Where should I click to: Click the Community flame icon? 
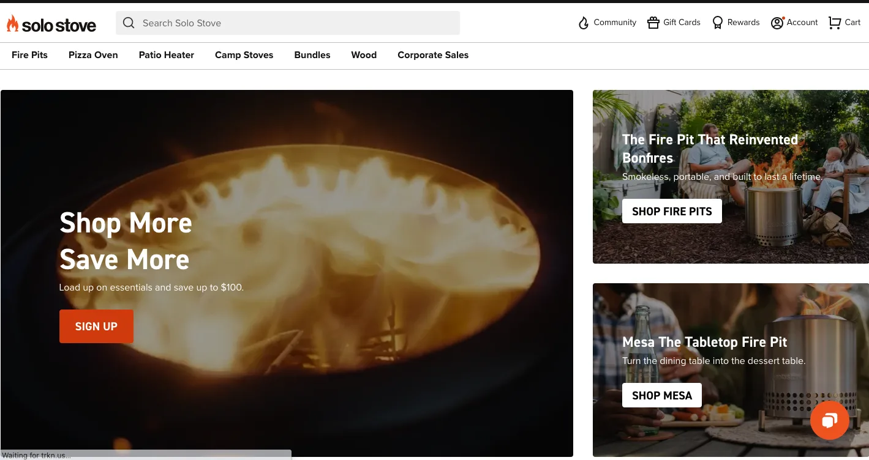click(584, 23)
